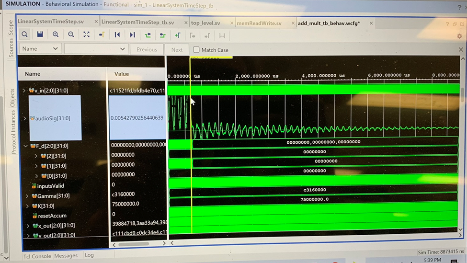Click the Zoom Out icon
467x263 pixels.
[71, 34]
